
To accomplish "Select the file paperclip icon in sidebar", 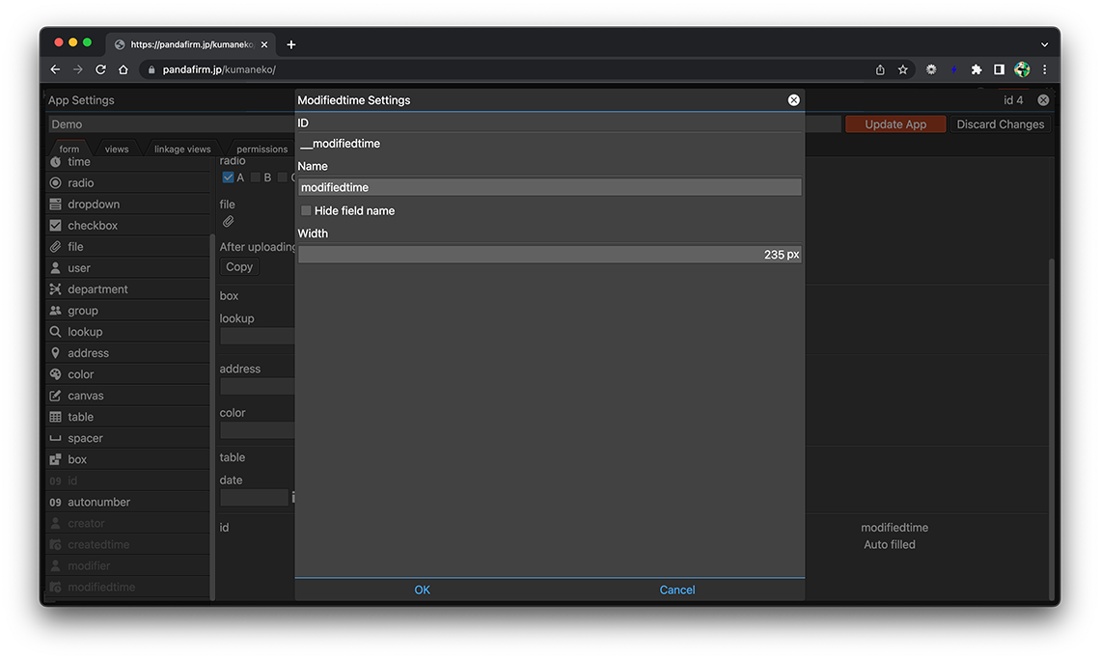I will click(x=56, y=247).
